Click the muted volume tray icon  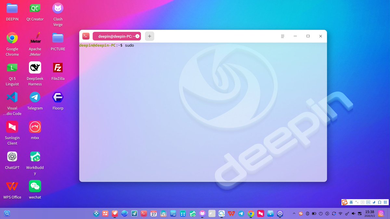(354, 213)
